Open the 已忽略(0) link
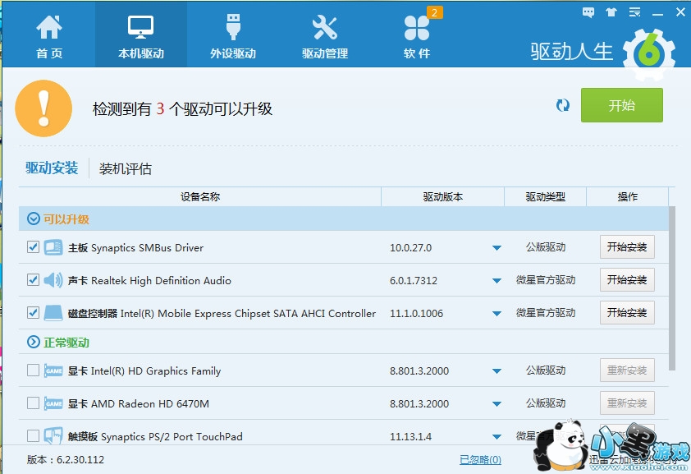The image size is (691, 474). tap(480, 460)
